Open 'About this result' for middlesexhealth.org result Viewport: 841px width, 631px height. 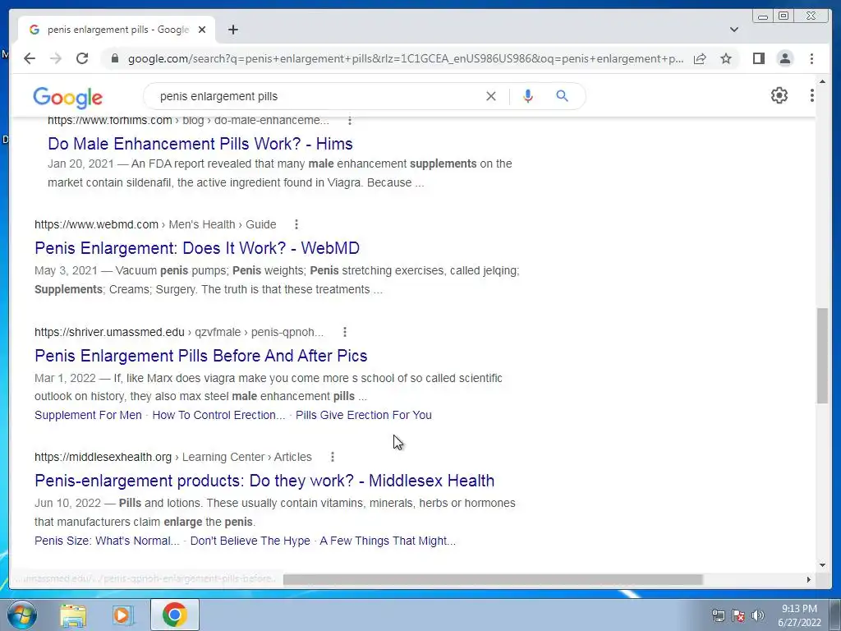coord(333,457)
